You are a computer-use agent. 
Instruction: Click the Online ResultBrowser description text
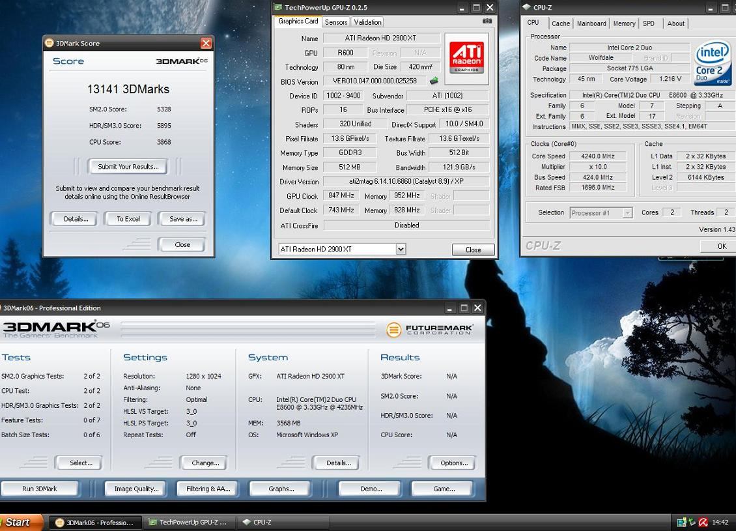(x=127, y=192)
